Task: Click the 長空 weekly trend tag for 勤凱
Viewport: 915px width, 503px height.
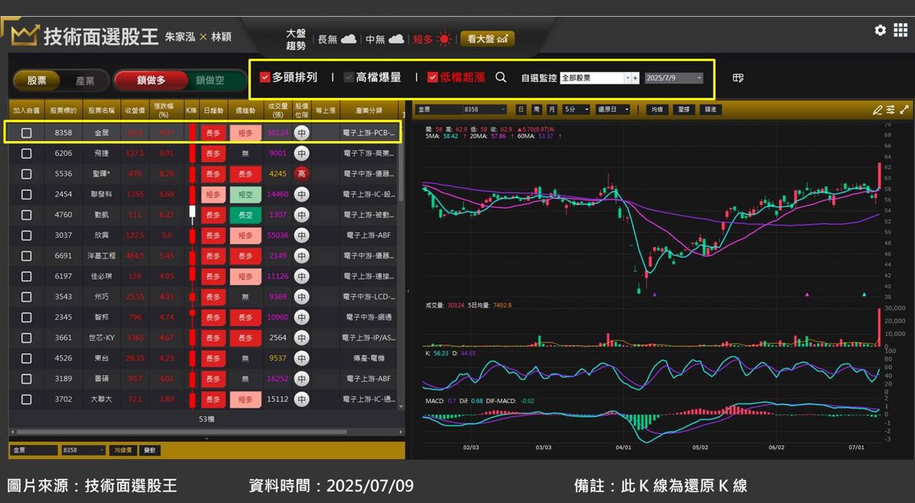Action: (245, 214)
